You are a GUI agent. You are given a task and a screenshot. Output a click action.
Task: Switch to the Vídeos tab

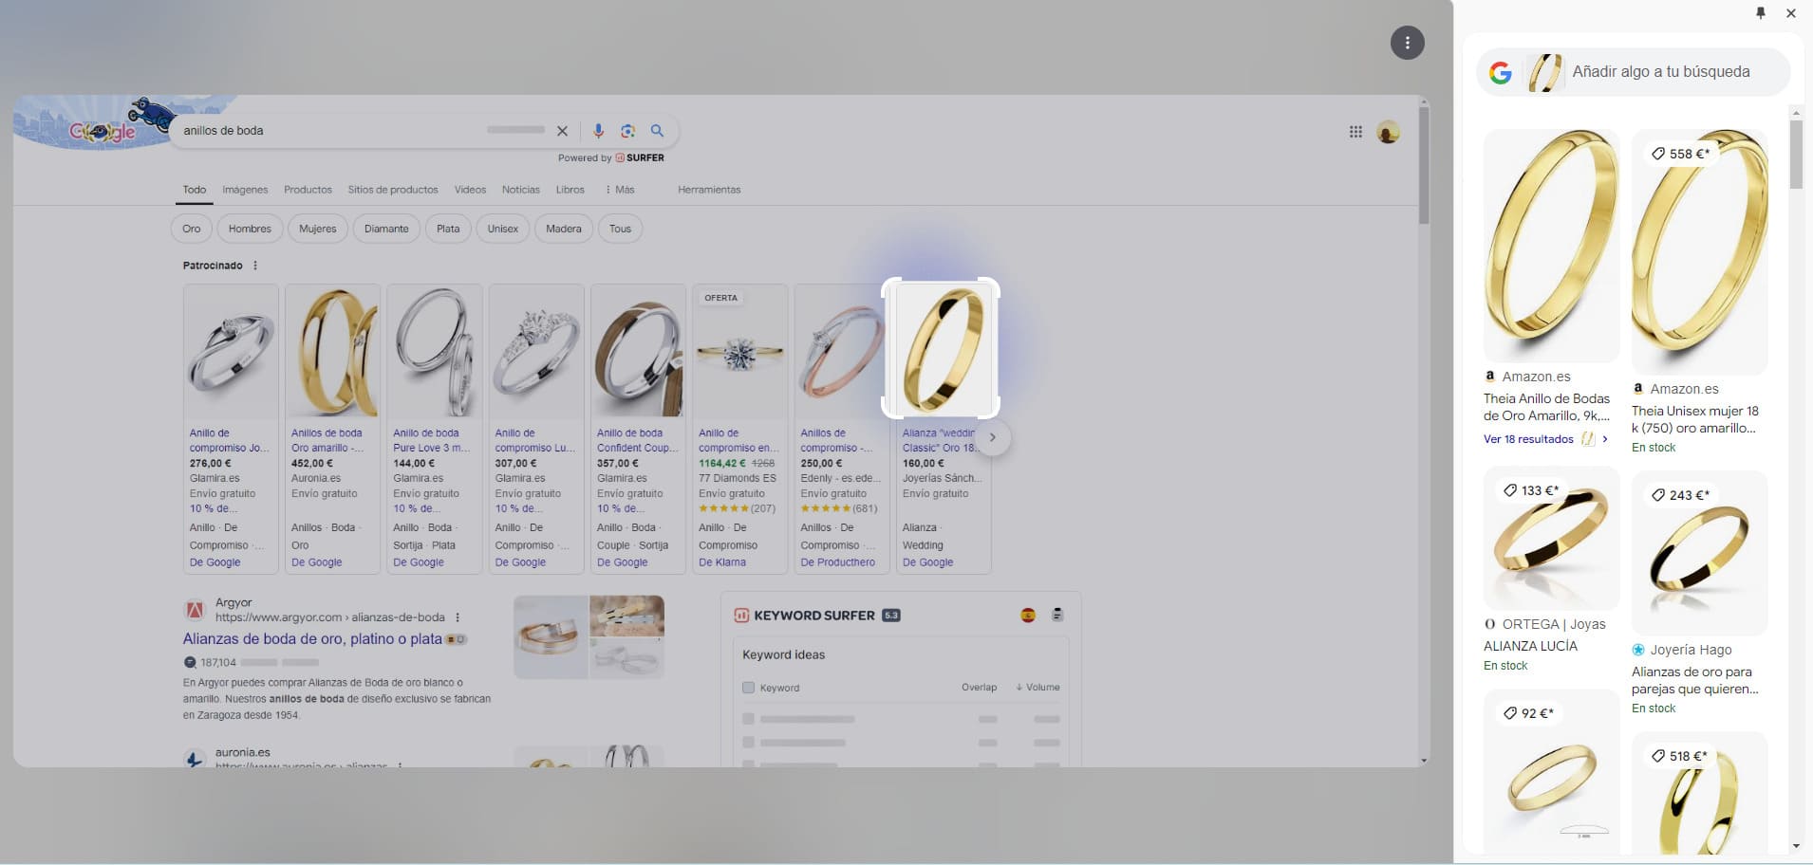(470, 190)
